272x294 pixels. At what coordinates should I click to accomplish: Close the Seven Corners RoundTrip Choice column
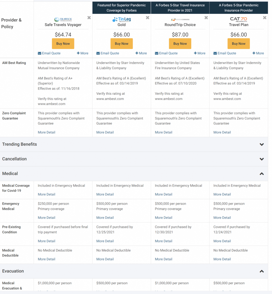pyautogui.click(x=206, y=18)
